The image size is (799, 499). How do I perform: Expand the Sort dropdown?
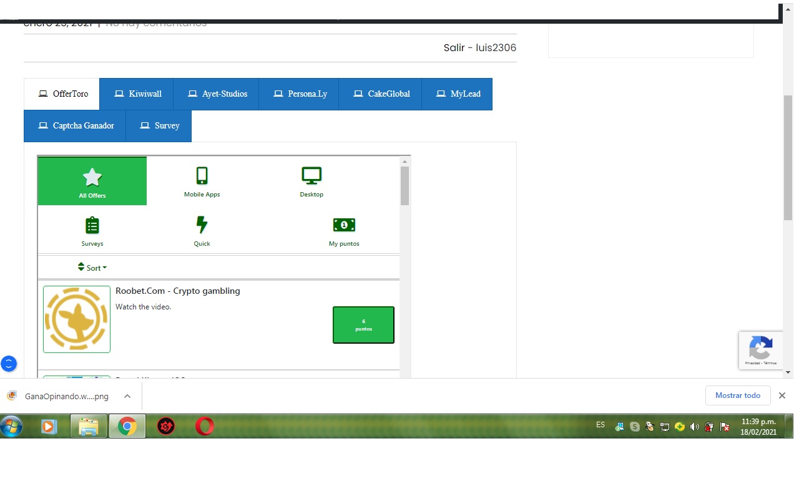(92, 268)
